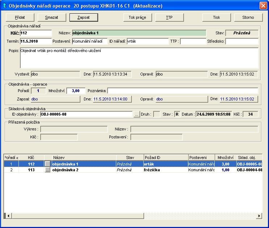The width and height of the screenshot is (269, 228).
Task: Edit the Množství field 3,00
Action: [x=76, y=91]
